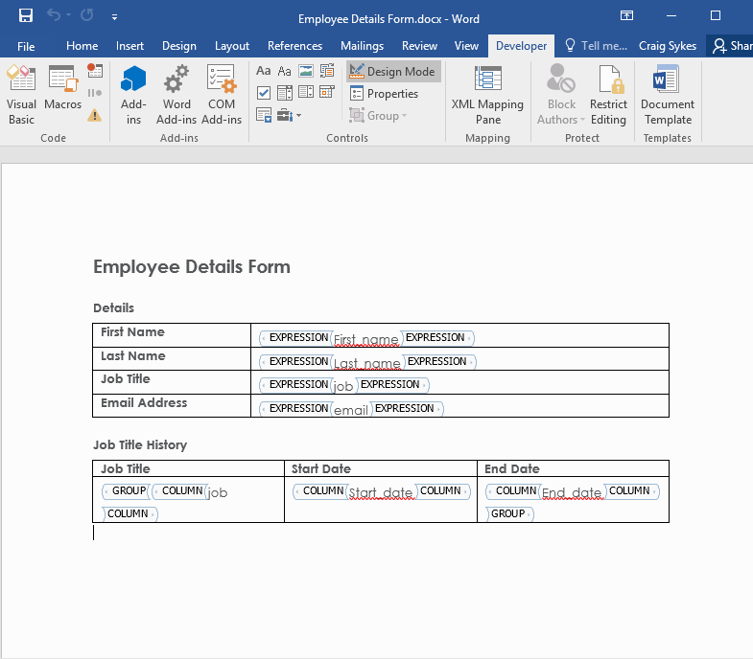Click the First_name placeholder text
The width and height of the screenshot is (753, 659).
click(x=365, y=340)
